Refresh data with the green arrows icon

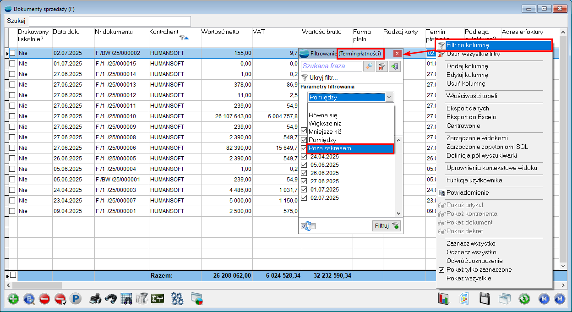click(524, 299)
